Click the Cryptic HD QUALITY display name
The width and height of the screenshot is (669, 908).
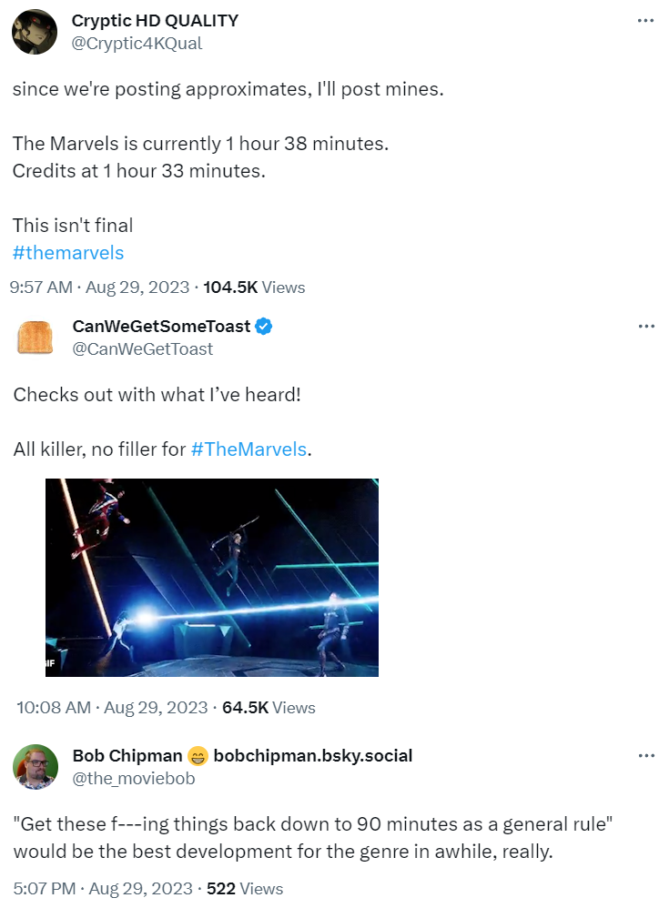click(x=155, y=21)
